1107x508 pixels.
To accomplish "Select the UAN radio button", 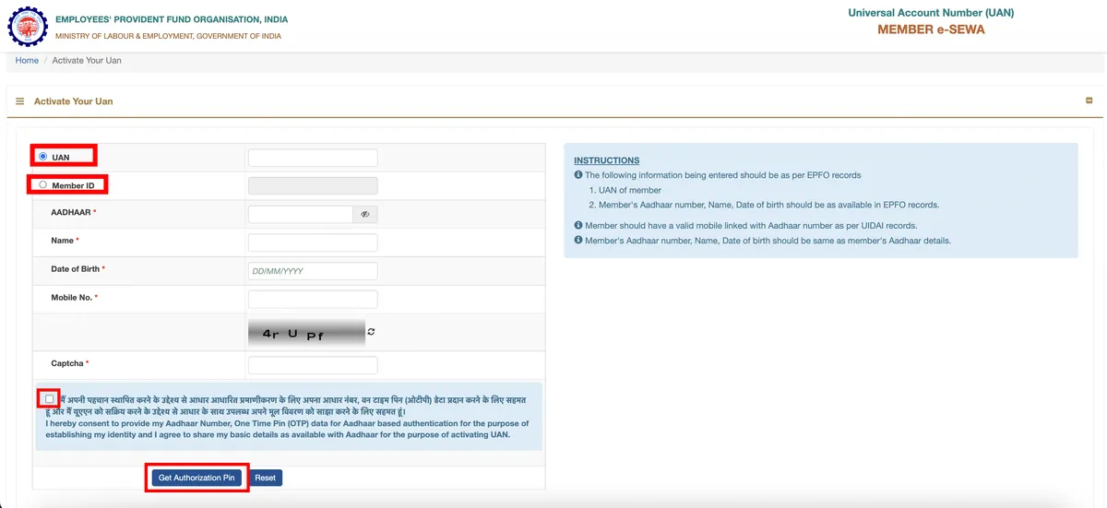I will pyautogui.click(x=42, y=157).
